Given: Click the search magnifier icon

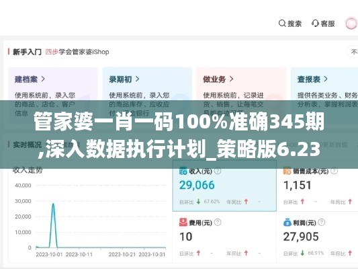Looking at the screenshot, I should (x=282, y=24).
